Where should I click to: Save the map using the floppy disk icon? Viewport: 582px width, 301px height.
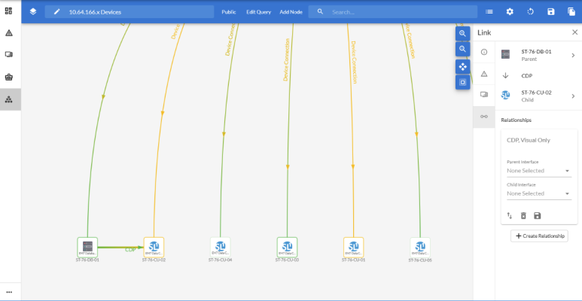click(550, 12)
